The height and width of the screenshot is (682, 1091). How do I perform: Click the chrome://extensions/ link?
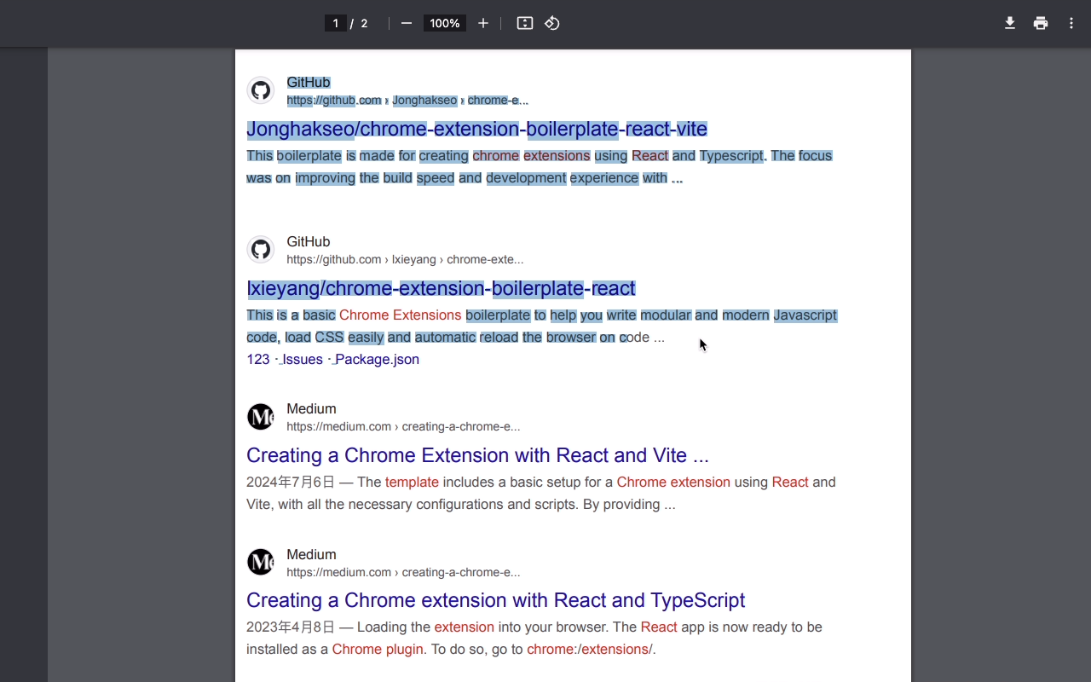[589, 649]
